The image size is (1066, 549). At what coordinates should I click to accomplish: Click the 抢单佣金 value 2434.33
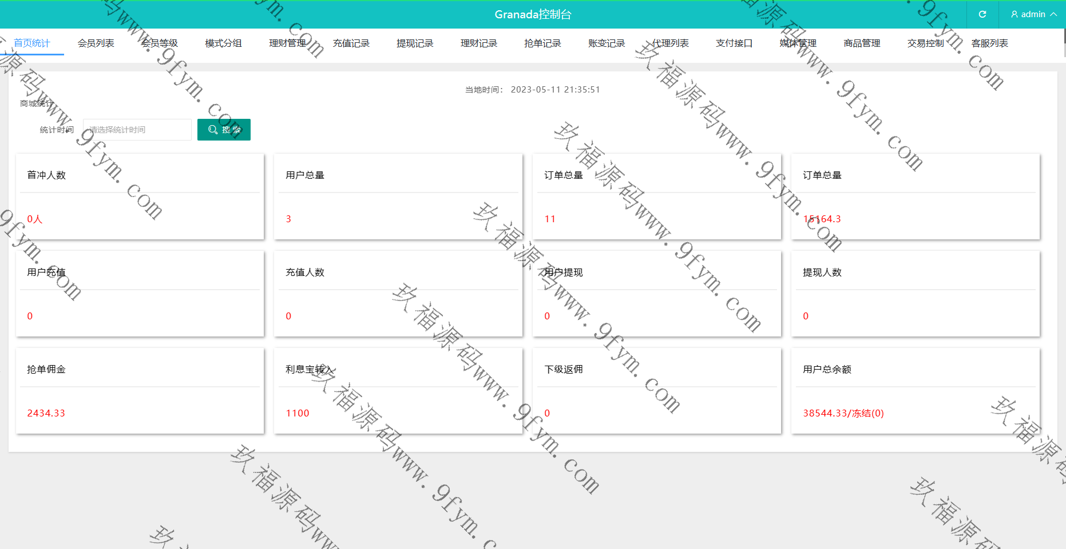pos(46,413)
